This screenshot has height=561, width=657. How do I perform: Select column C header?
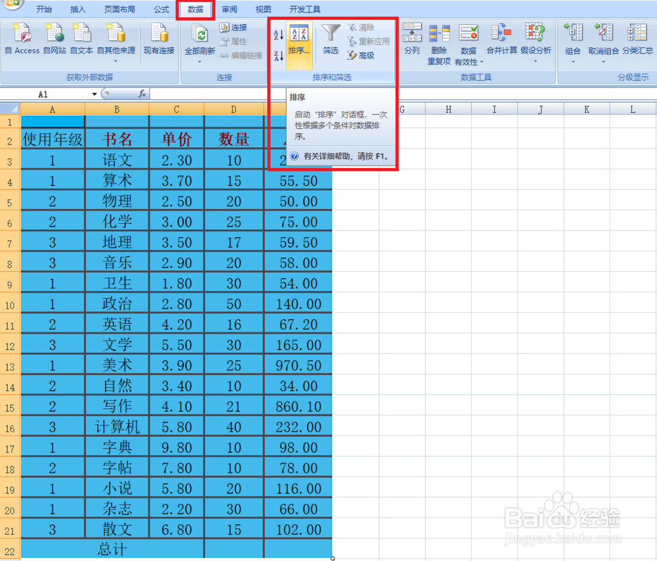coord(176,109)
